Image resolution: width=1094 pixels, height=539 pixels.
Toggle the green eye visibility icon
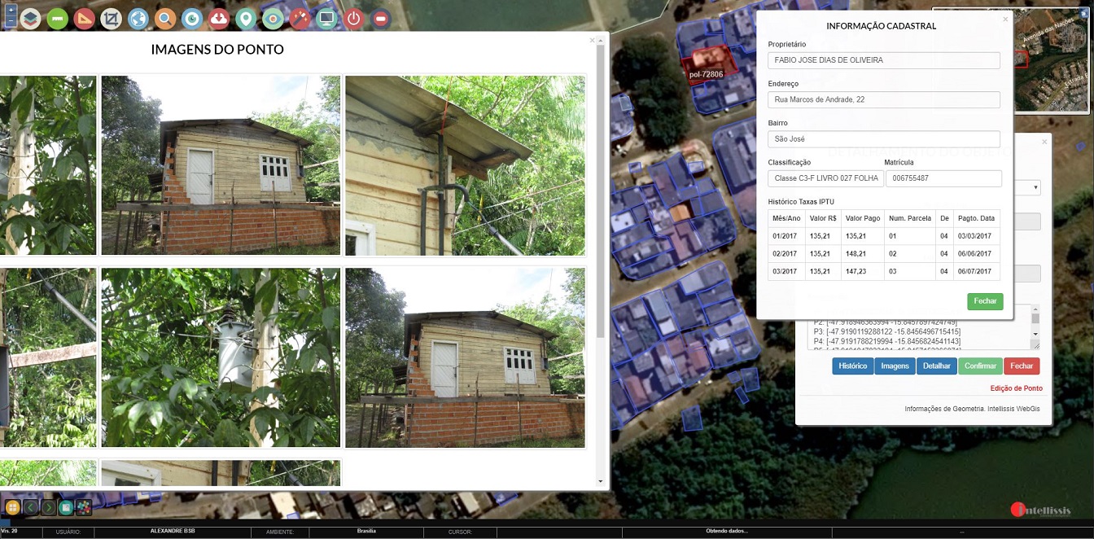(273, 18)
